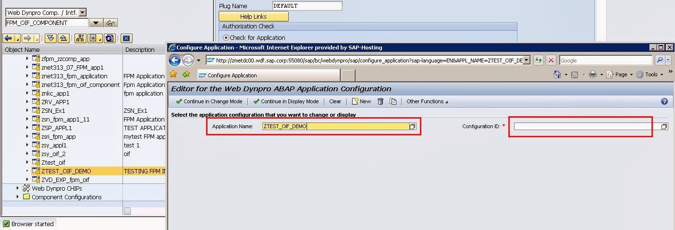Image resolution: width=675 pixels, height=230 pixels.
Task: Open value help for Configuration ID field
Action: 664,126
